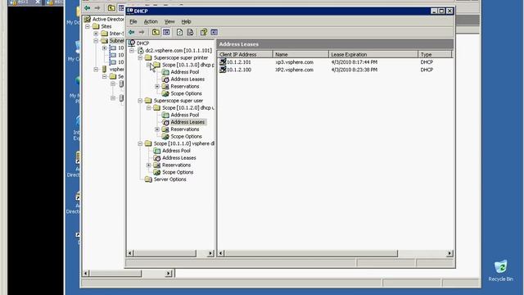Select Superscope super user
Image resolution: width=524 pixels, height=295 pixels.
click(x=178, y=101)
